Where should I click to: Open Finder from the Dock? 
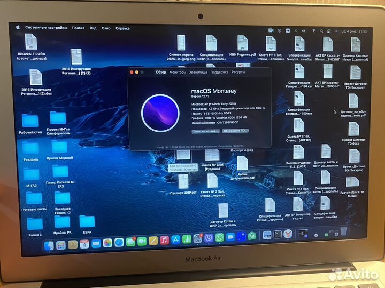49,245
